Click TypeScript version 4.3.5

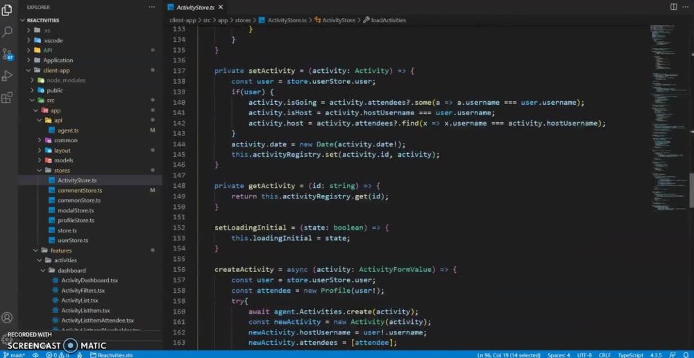[656, 355]
